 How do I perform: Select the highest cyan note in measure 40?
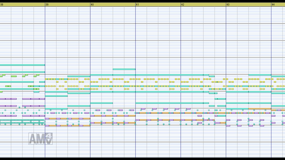(x=124, y=69)
